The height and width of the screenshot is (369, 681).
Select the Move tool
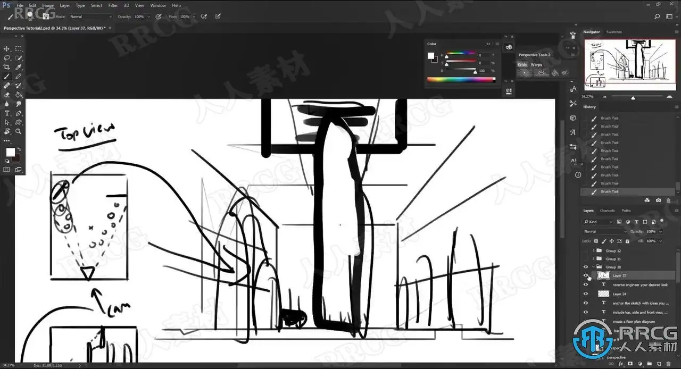click(7, 48)
